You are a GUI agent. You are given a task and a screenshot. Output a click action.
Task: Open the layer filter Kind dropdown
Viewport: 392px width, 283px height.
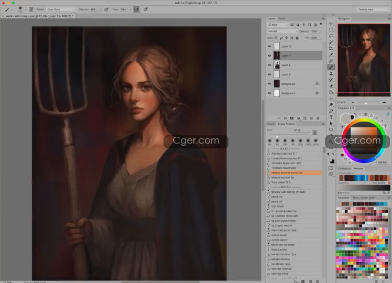[x=278, y=25]
